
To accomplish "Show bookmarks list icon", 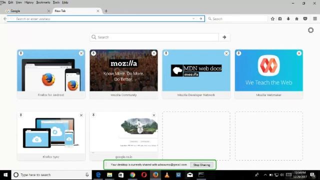I will click(280, 19).
